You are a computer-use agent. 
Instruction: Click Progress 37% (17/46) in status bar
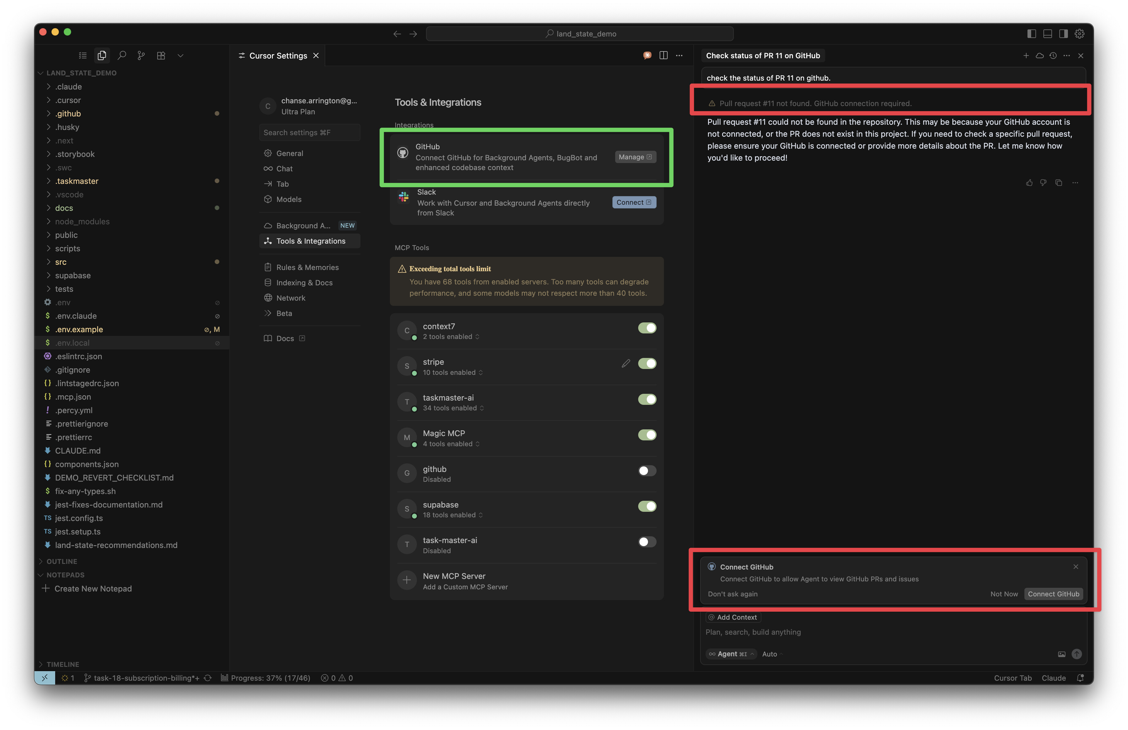[x=265, y=678]
